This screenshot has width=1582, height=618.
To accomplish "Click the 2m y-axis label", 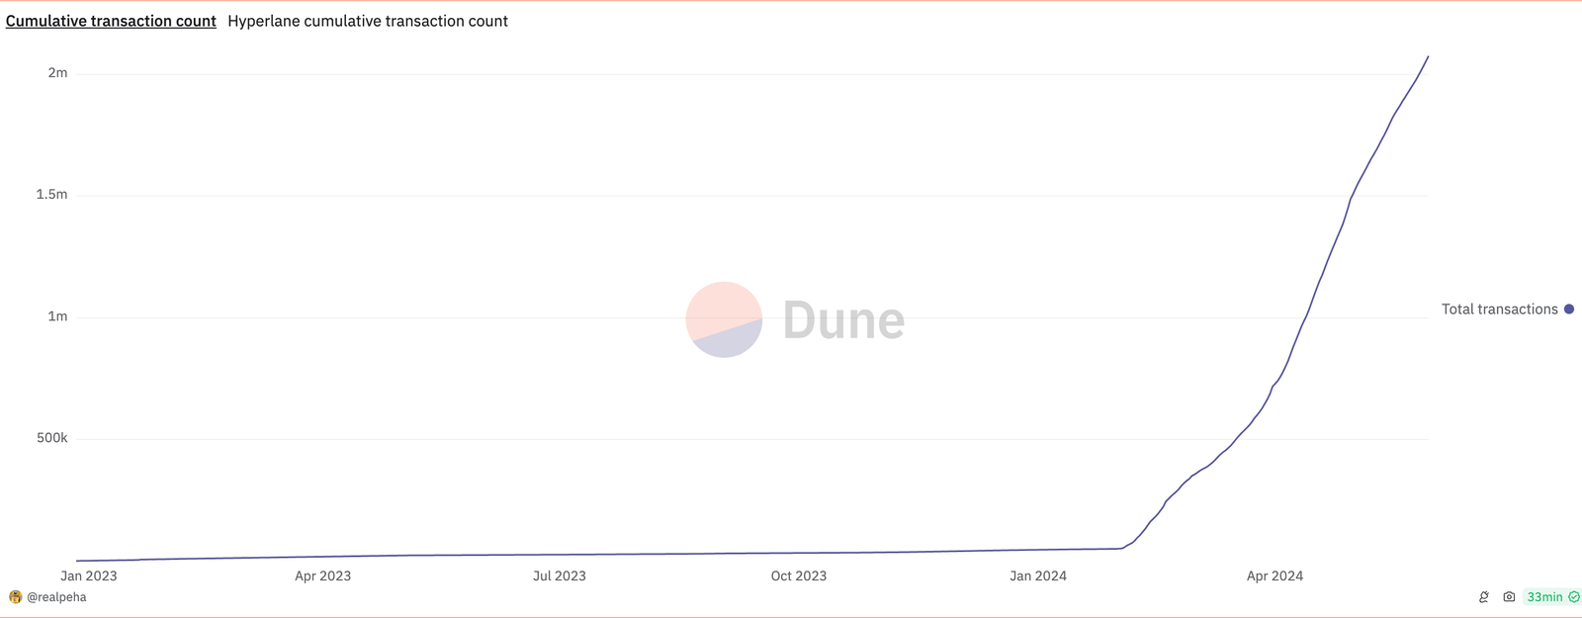I will click(x=58, y=73).
